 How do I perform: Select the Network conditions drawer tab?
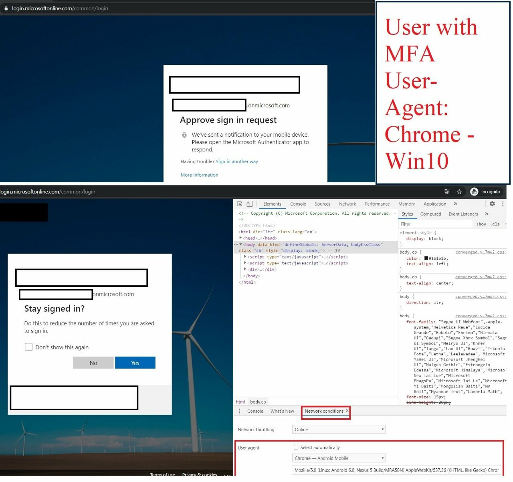pyautogui.click(x=324, y=411)
